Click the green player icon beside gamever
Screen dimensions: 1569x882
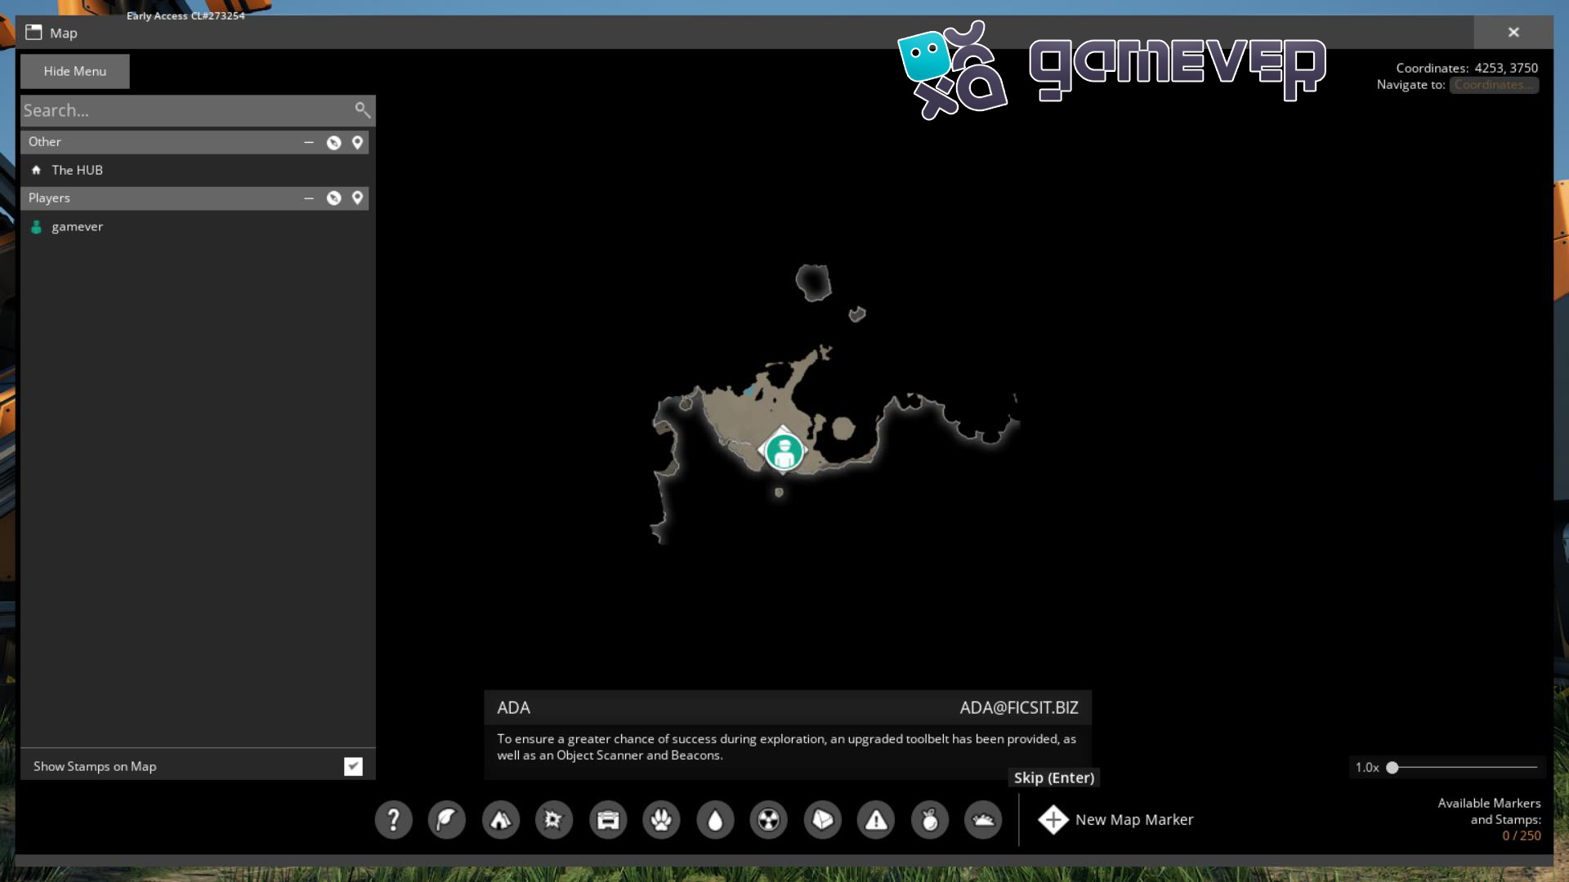(36, 227)
